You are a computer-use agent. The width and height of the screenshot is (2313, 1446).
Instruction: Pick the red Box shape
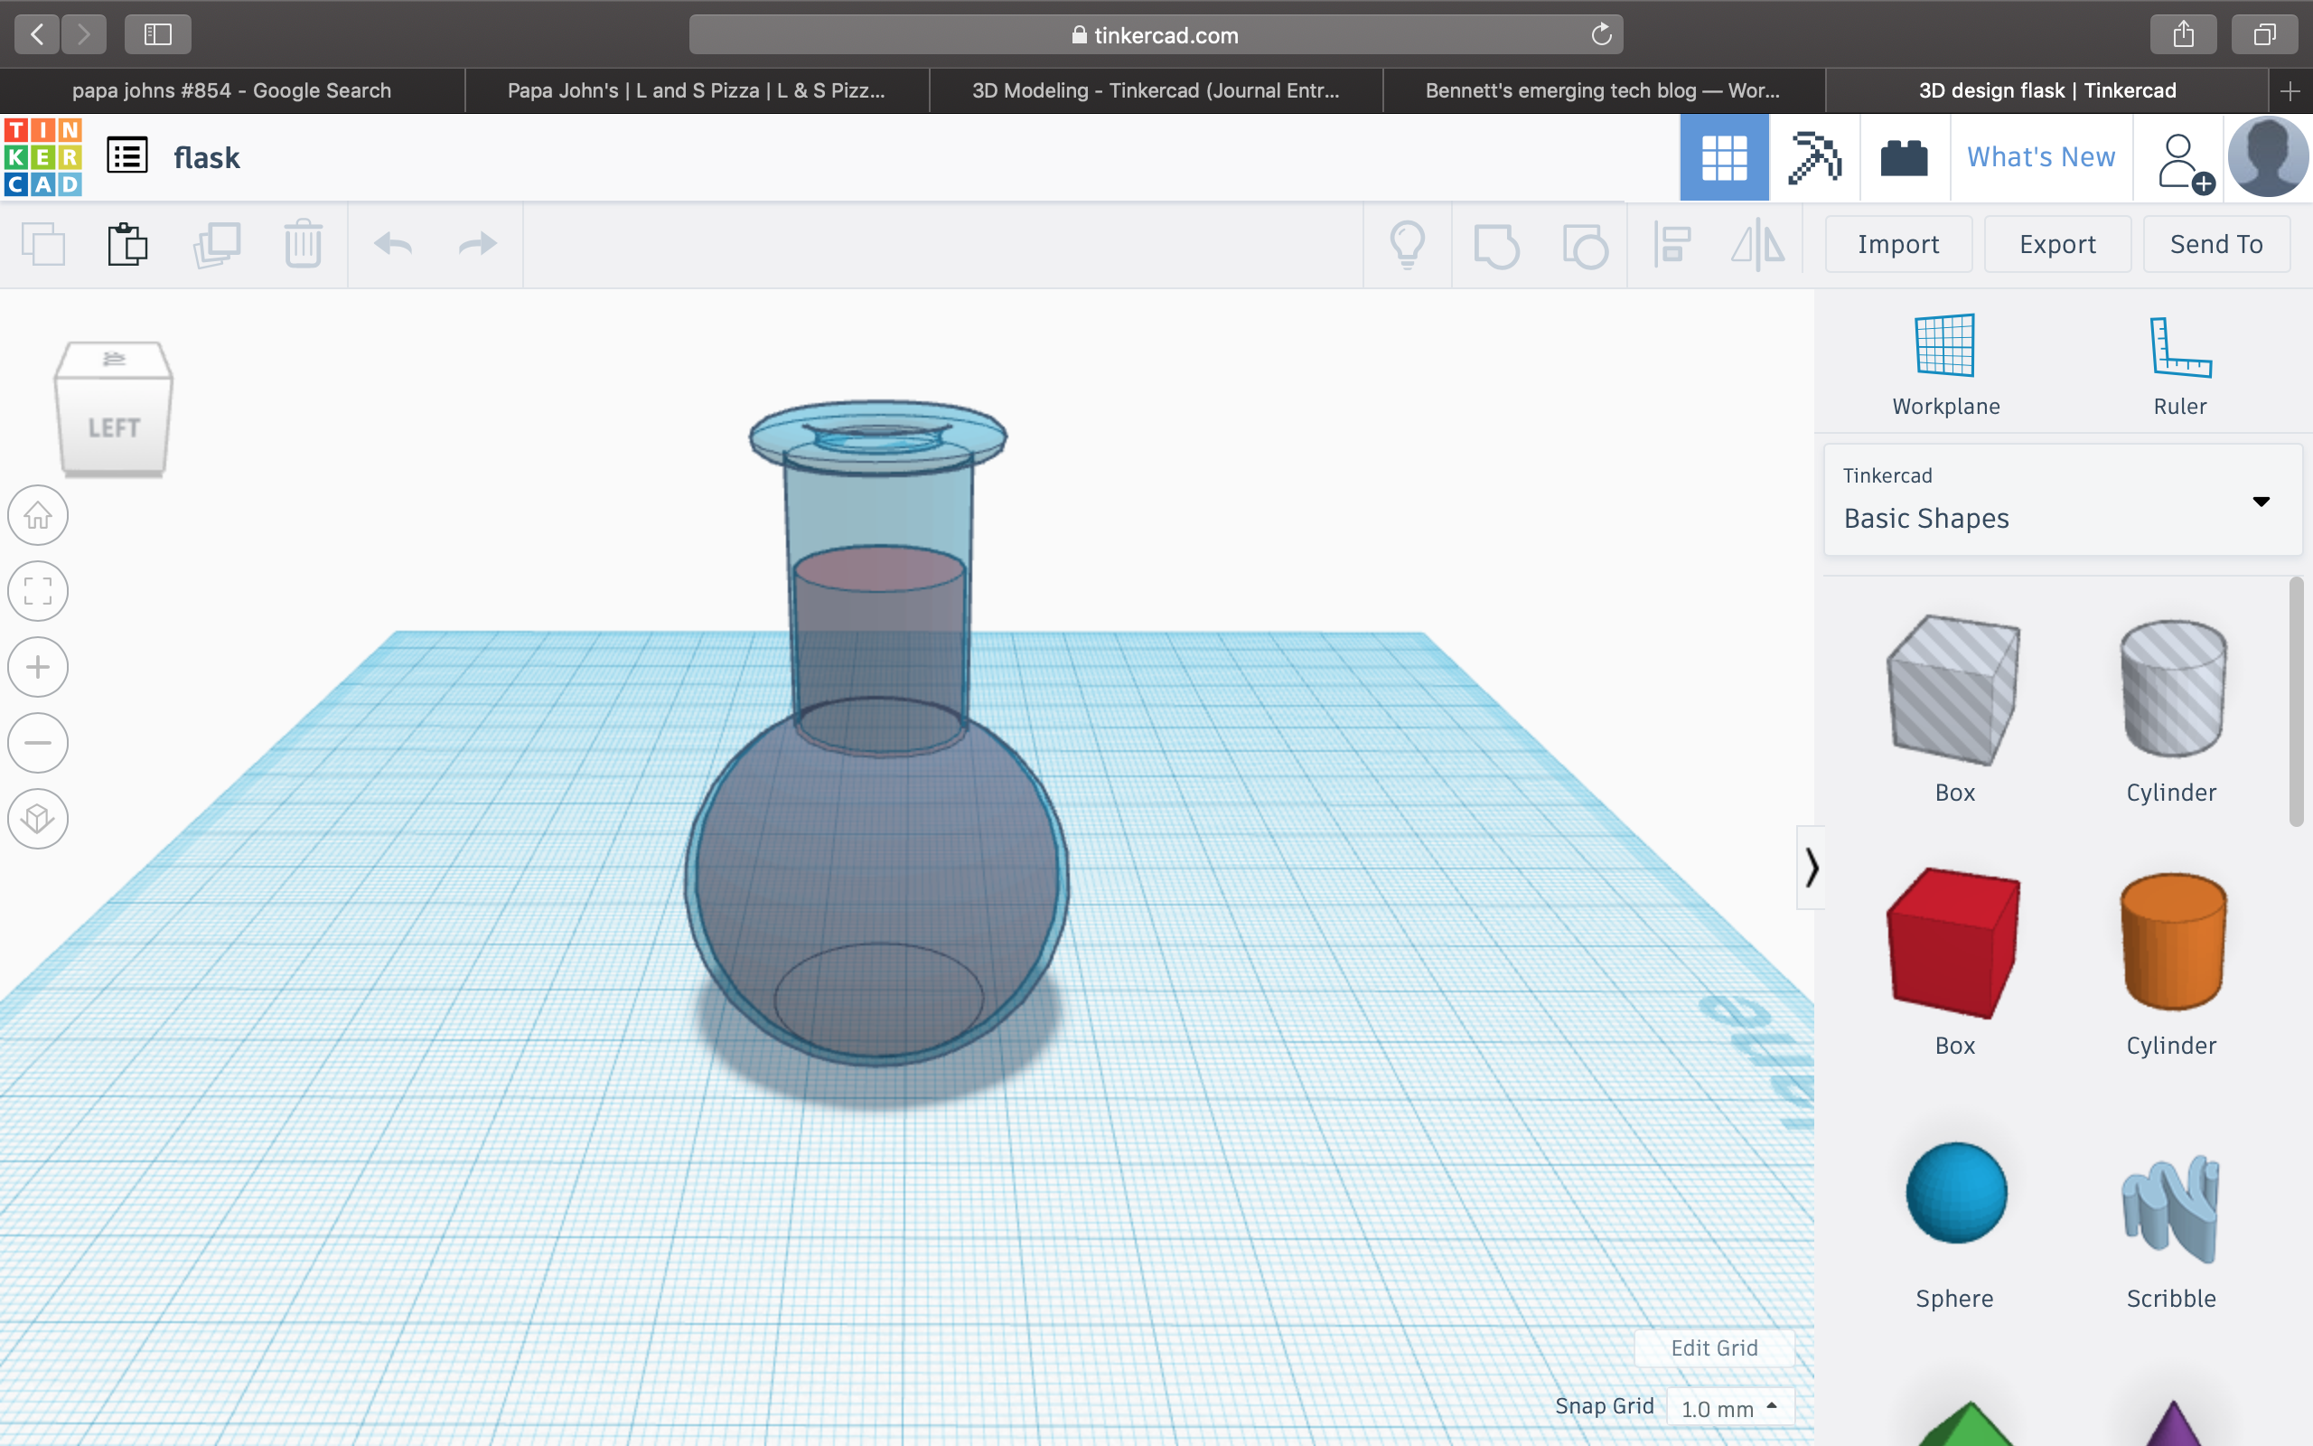(x=1953, y=942)
